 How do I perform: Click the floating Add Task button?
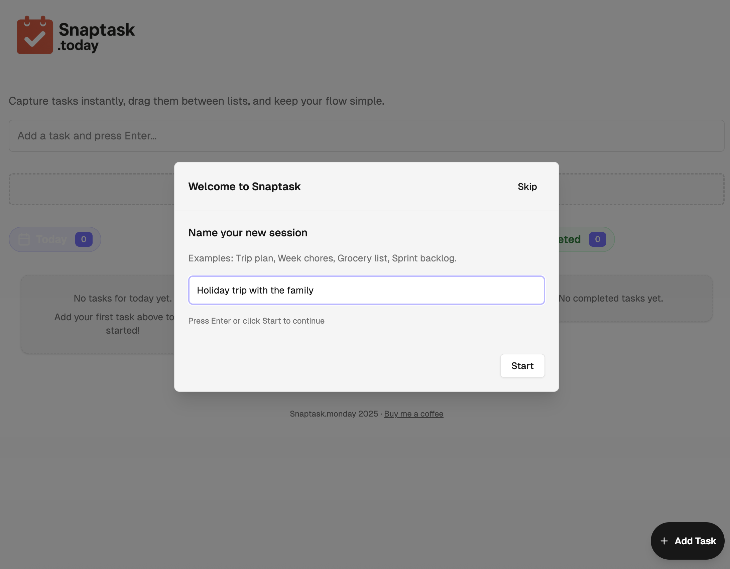687,541
